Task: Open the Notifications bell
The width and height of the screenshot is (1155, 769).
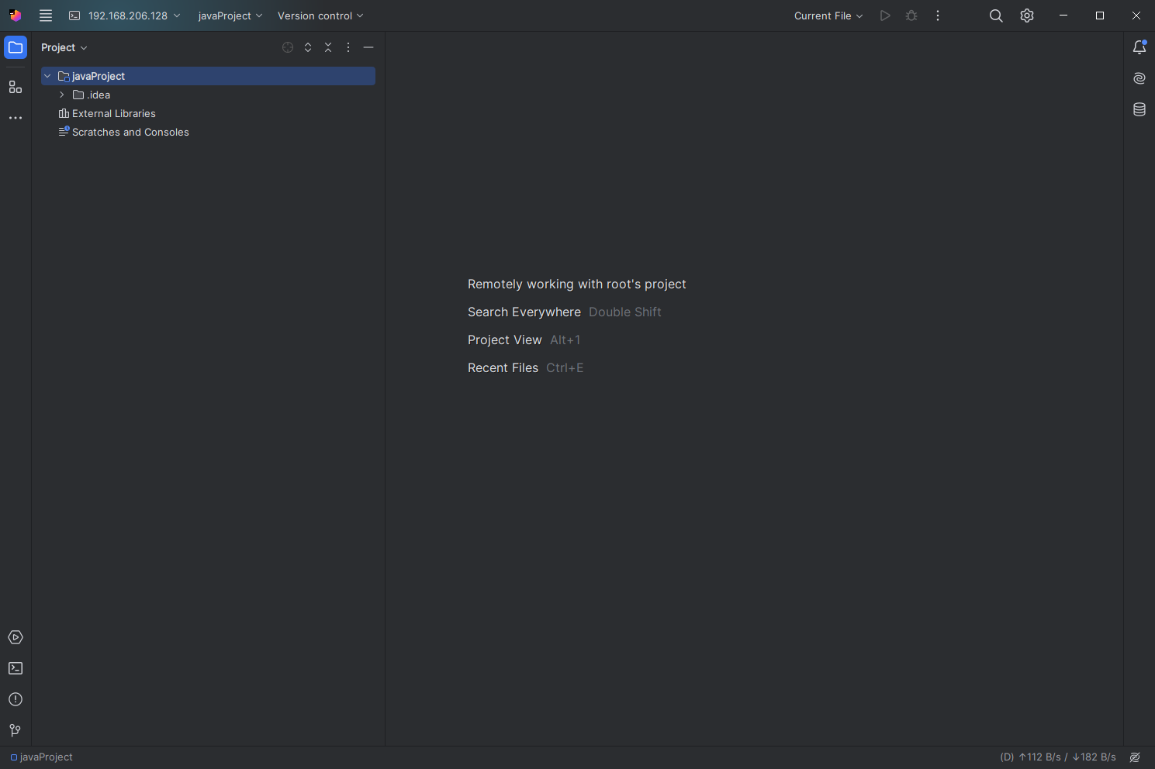Action: tap(1139, 47)
